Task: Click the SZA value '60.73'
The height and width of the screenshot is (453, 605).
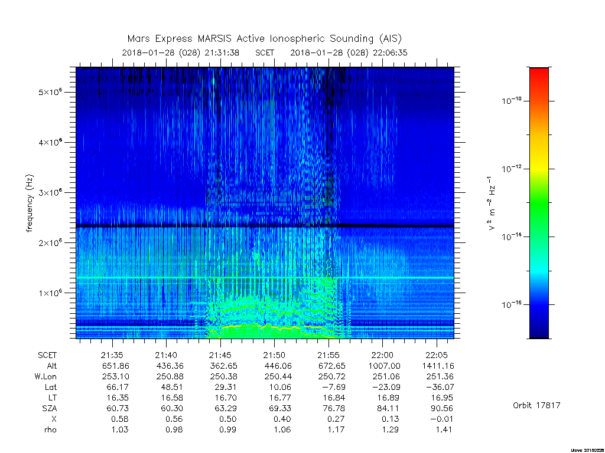Action: (118, 408)
